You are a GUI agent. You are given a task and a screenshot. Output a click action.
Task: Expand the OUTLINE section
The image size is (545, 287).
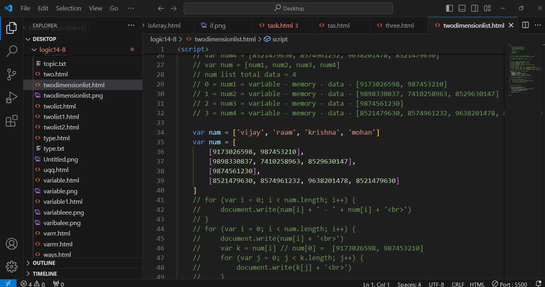[x=44, y=263]
